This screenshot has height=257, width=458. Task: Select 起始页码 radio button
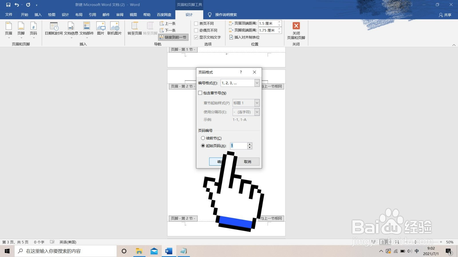(203, 146)
